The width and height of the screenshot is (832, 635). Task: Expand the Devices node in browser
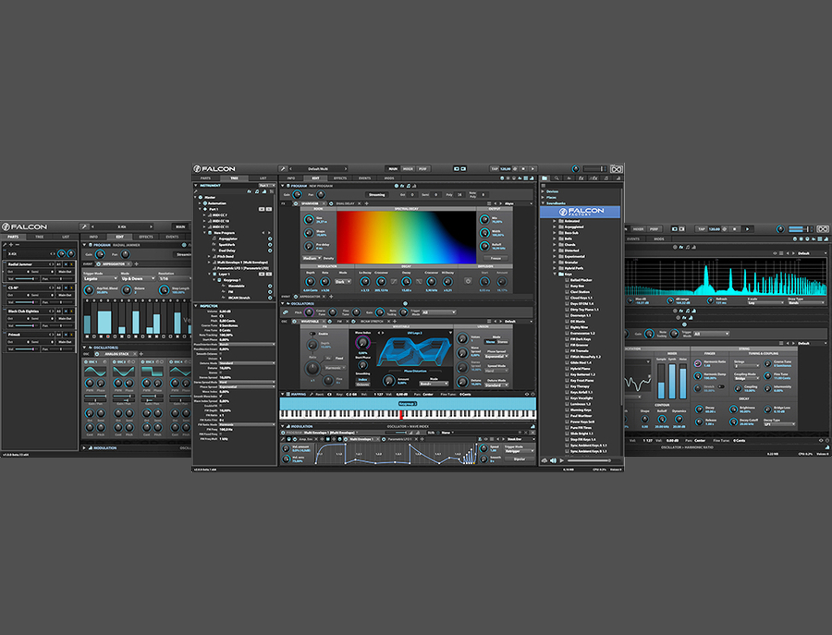543,191
